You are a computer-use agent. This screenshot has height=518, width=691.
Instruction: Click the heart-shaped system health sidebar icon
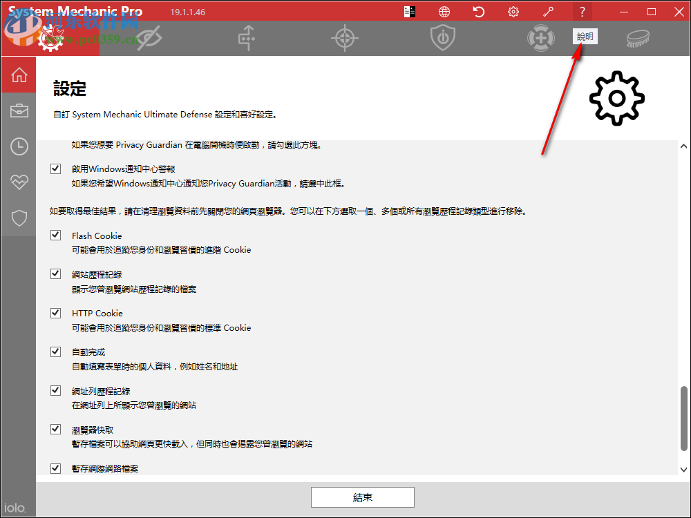19,182
